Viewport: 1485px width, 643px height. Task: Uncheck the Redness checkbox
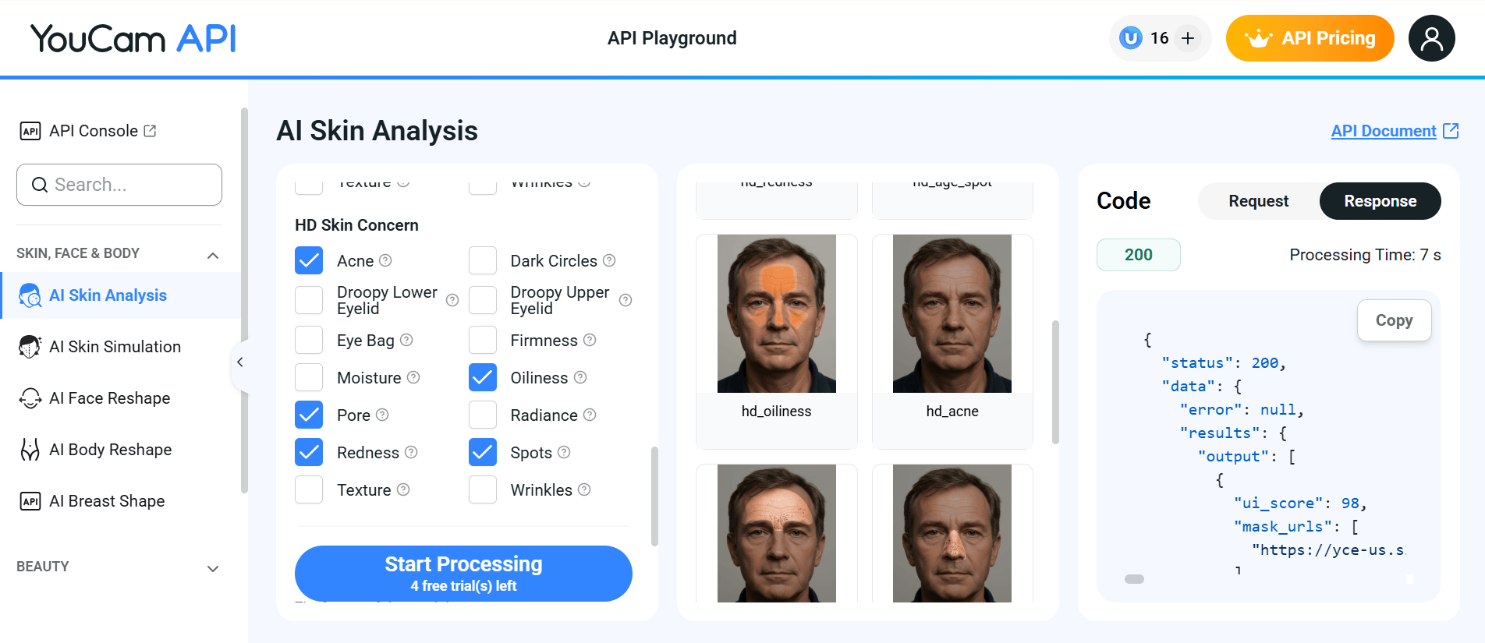309,452
